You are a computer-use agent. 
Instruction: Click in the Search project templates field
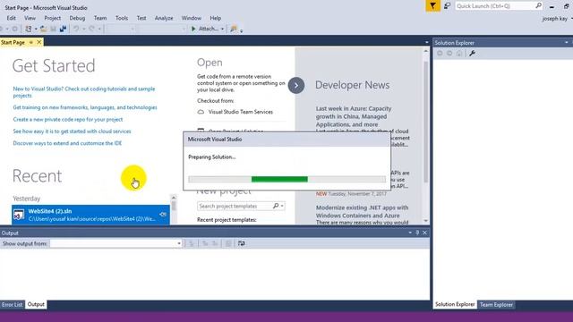pyautogui.click(x=235, y=206)
